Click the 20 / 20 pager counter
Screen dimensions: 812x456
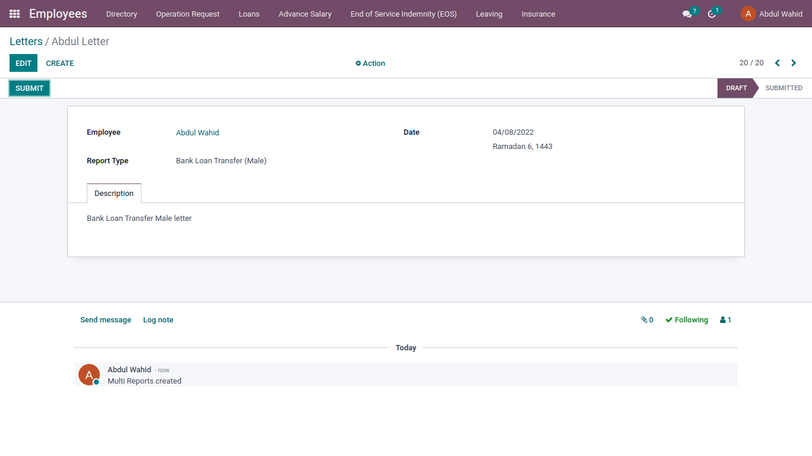(751, 63)
